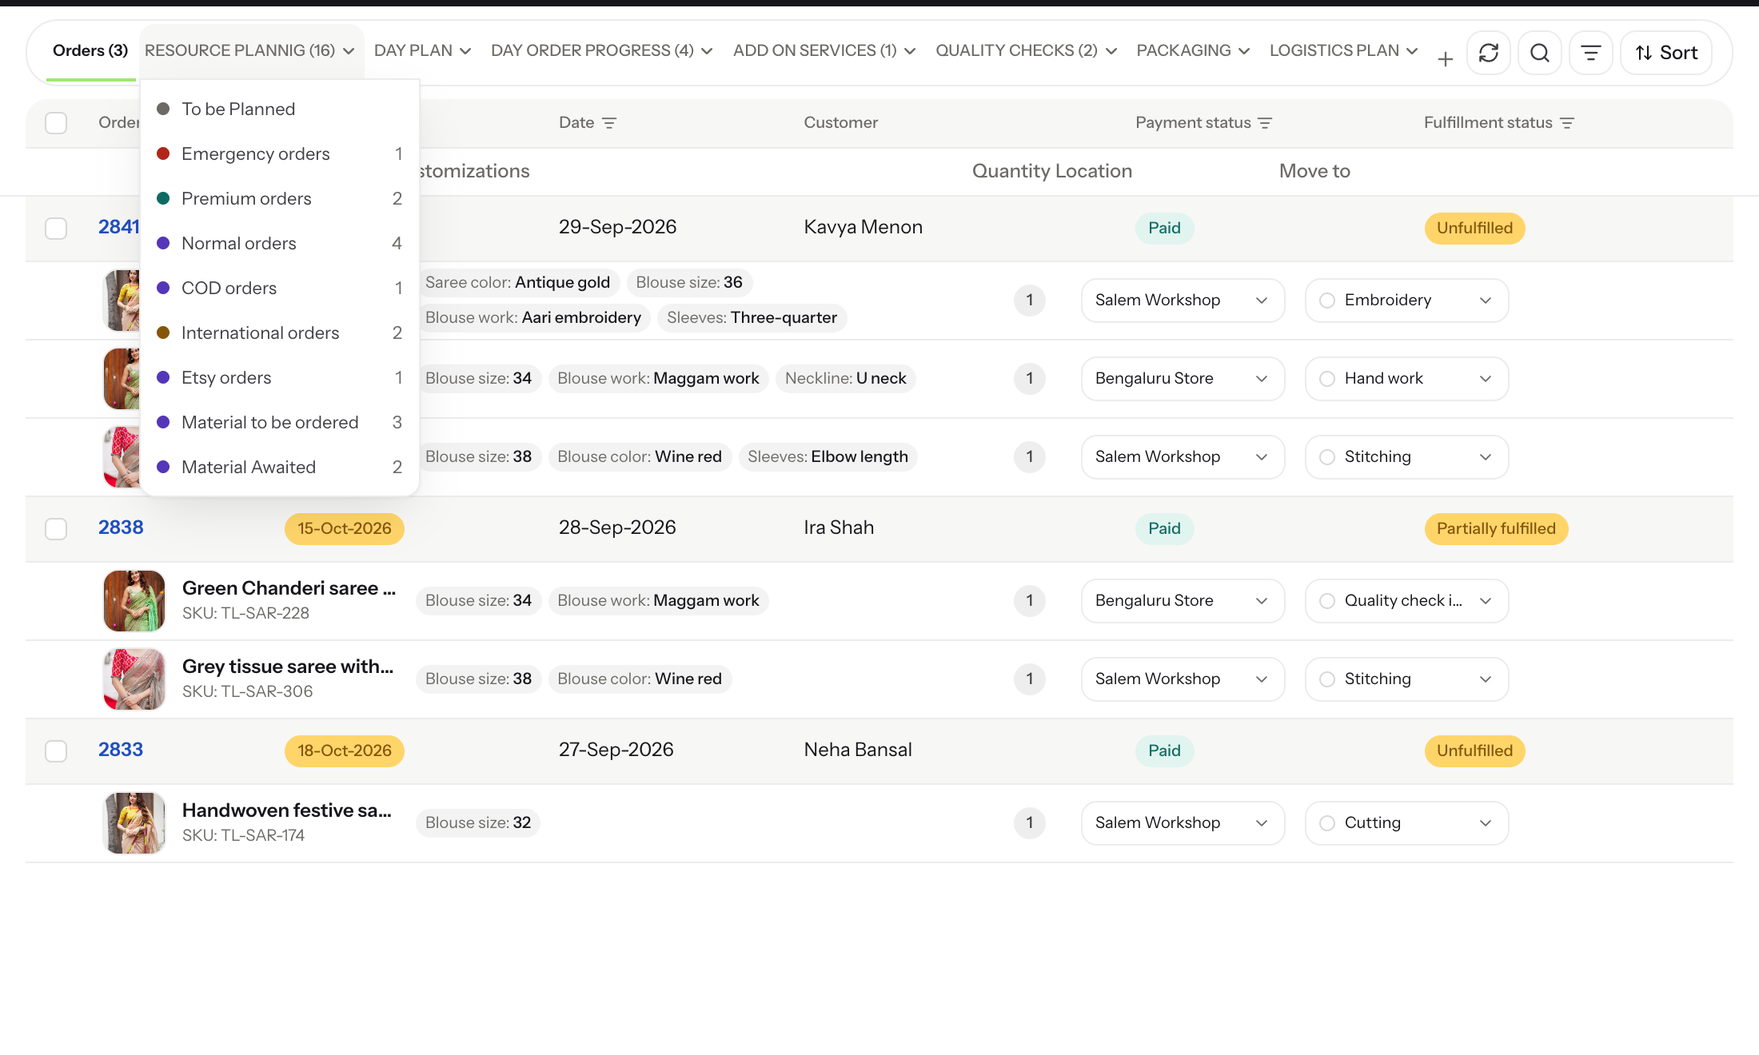Open Bengaluru Store dropdown in U neck row
Screen dimensions: 1759x1055
click(x=1183, y=379)
